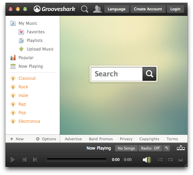Click the elapsed time 0:00 display
Viewport: 193px width, 175px height.
pos(116,160)
